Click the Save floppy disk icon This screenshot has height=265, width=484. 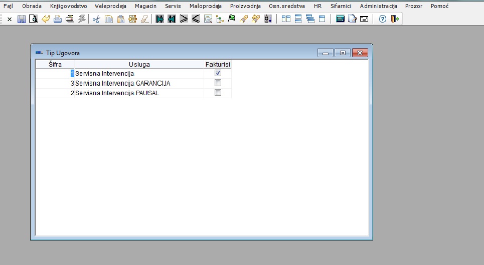tap(22, 19)
